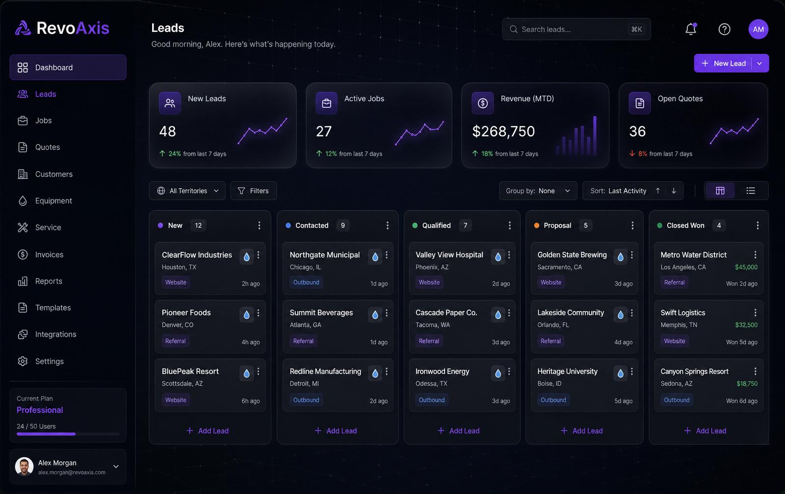This screenshot has width=785, height=494.
Task: Open the Contacted column options menu
Action: click(x=387, y=225)
